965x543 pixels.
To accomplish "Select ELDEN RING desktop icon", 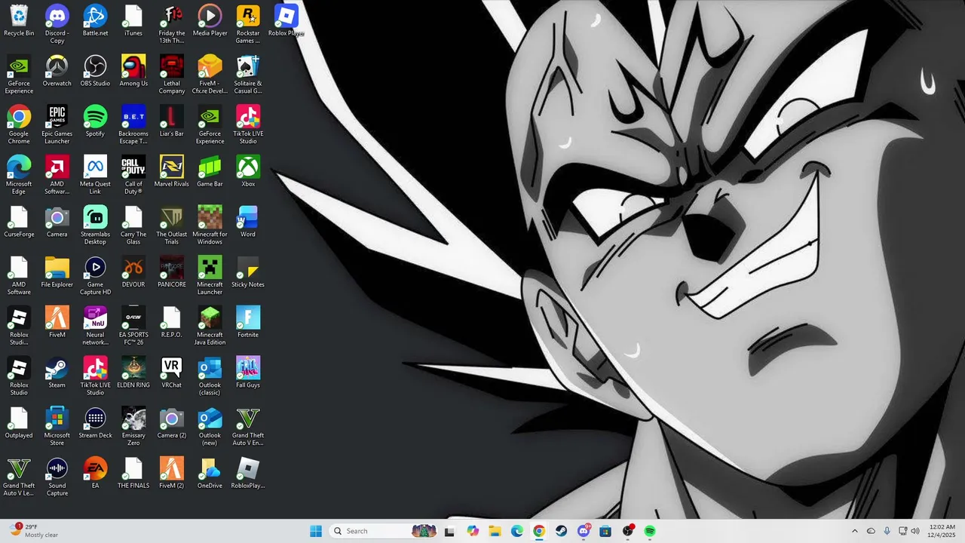I will coord(133,373).
